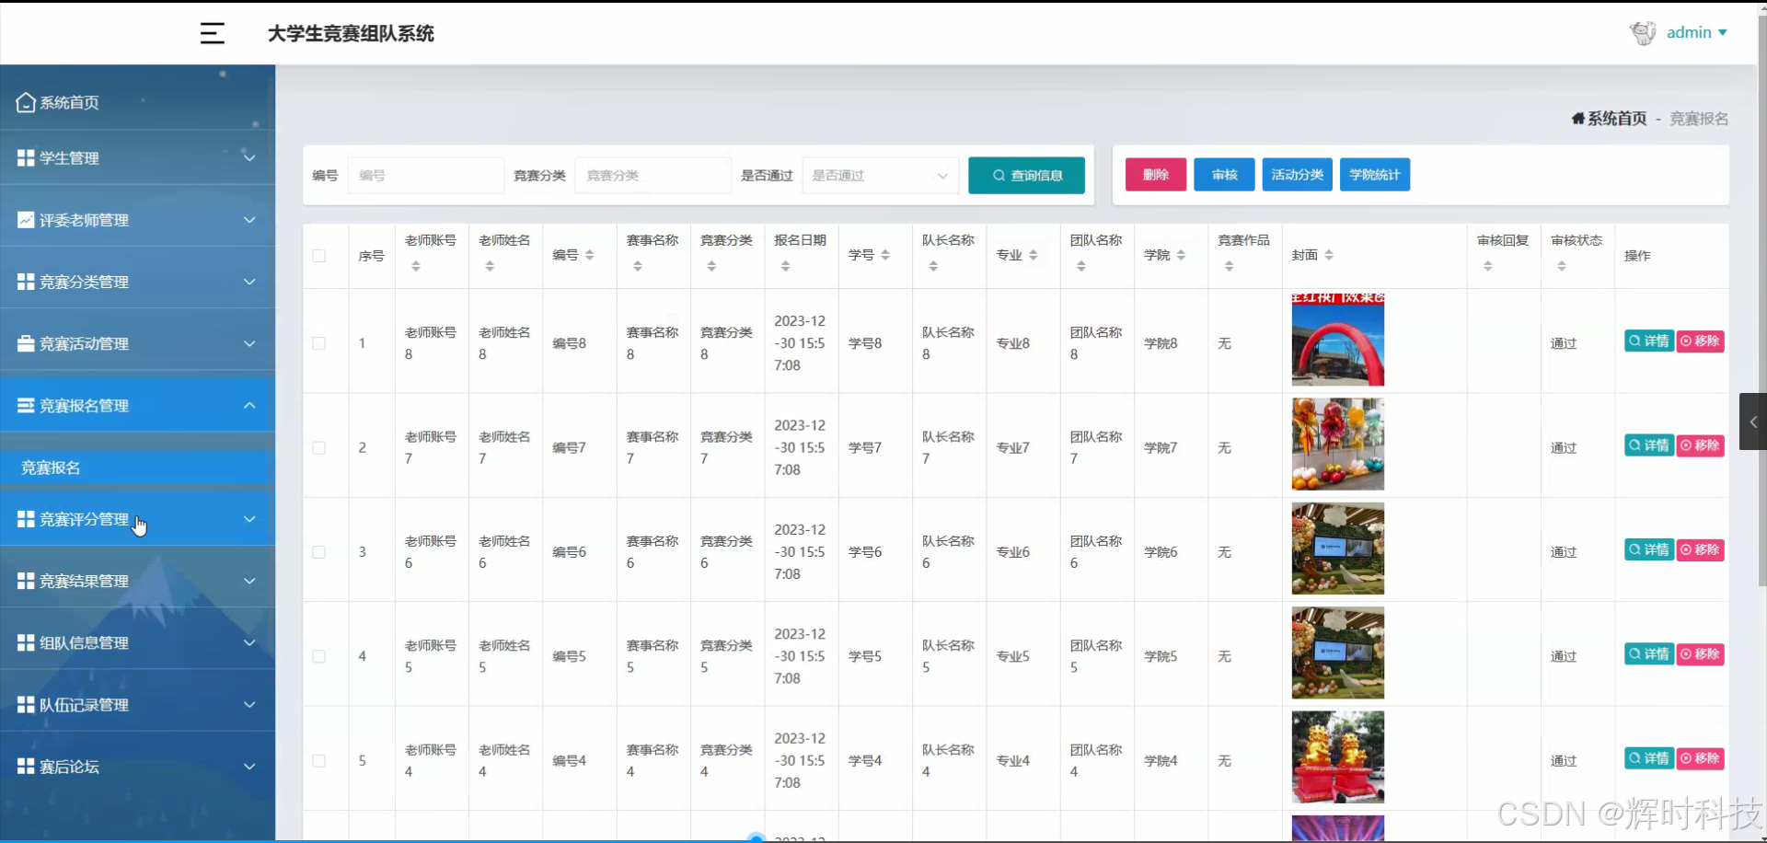1767x843 pixels.
Task: Expand the 竞赛评分管理 menu chevron
Action: click(249, 519)
